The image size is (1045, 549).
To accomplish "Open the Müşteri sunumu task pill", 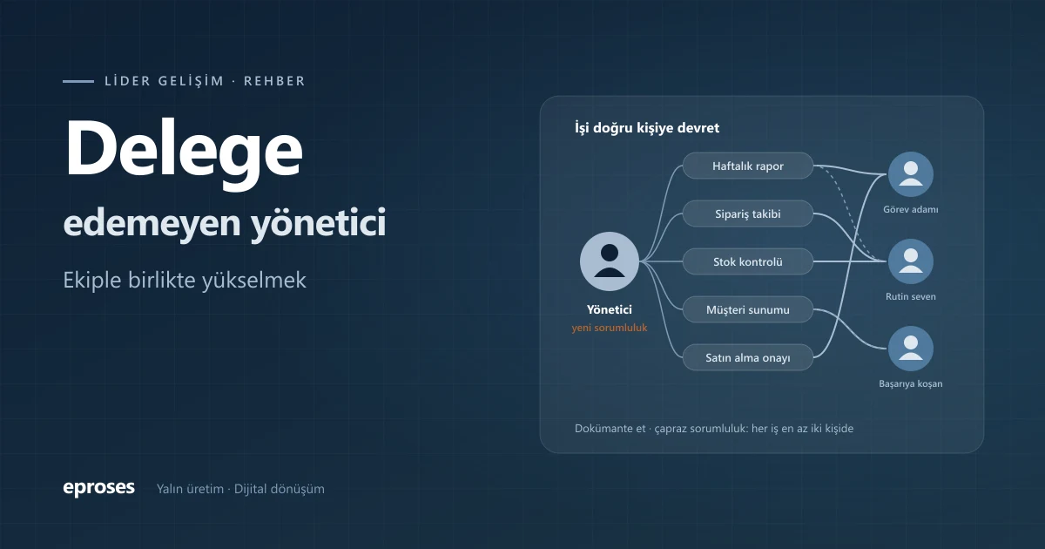I will [748, 309].
